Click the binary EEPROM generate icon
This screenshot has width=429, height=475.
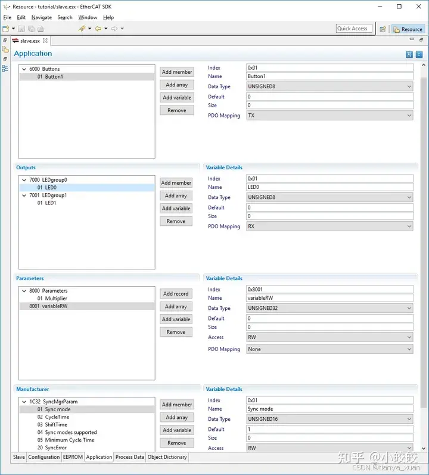409,54
